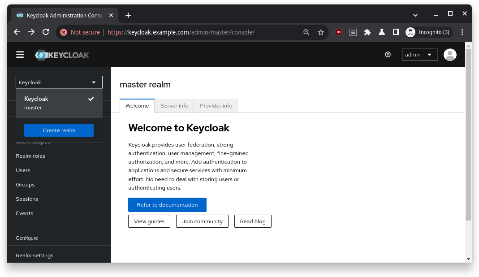The width and height of the screenshot is (479, 277).
Task: Switch to the Provider info tab
Action: 216,106
